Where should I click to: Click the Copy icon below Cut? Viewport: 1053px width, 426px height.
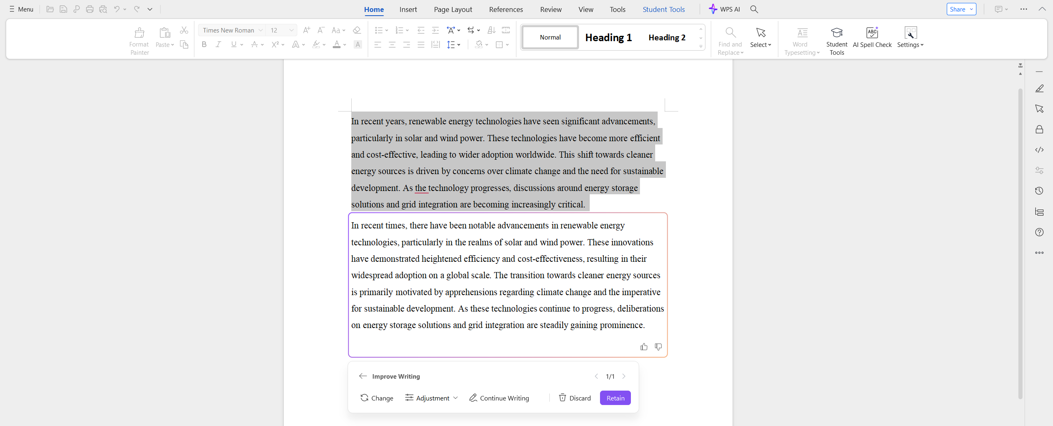[x=184, y=44]
